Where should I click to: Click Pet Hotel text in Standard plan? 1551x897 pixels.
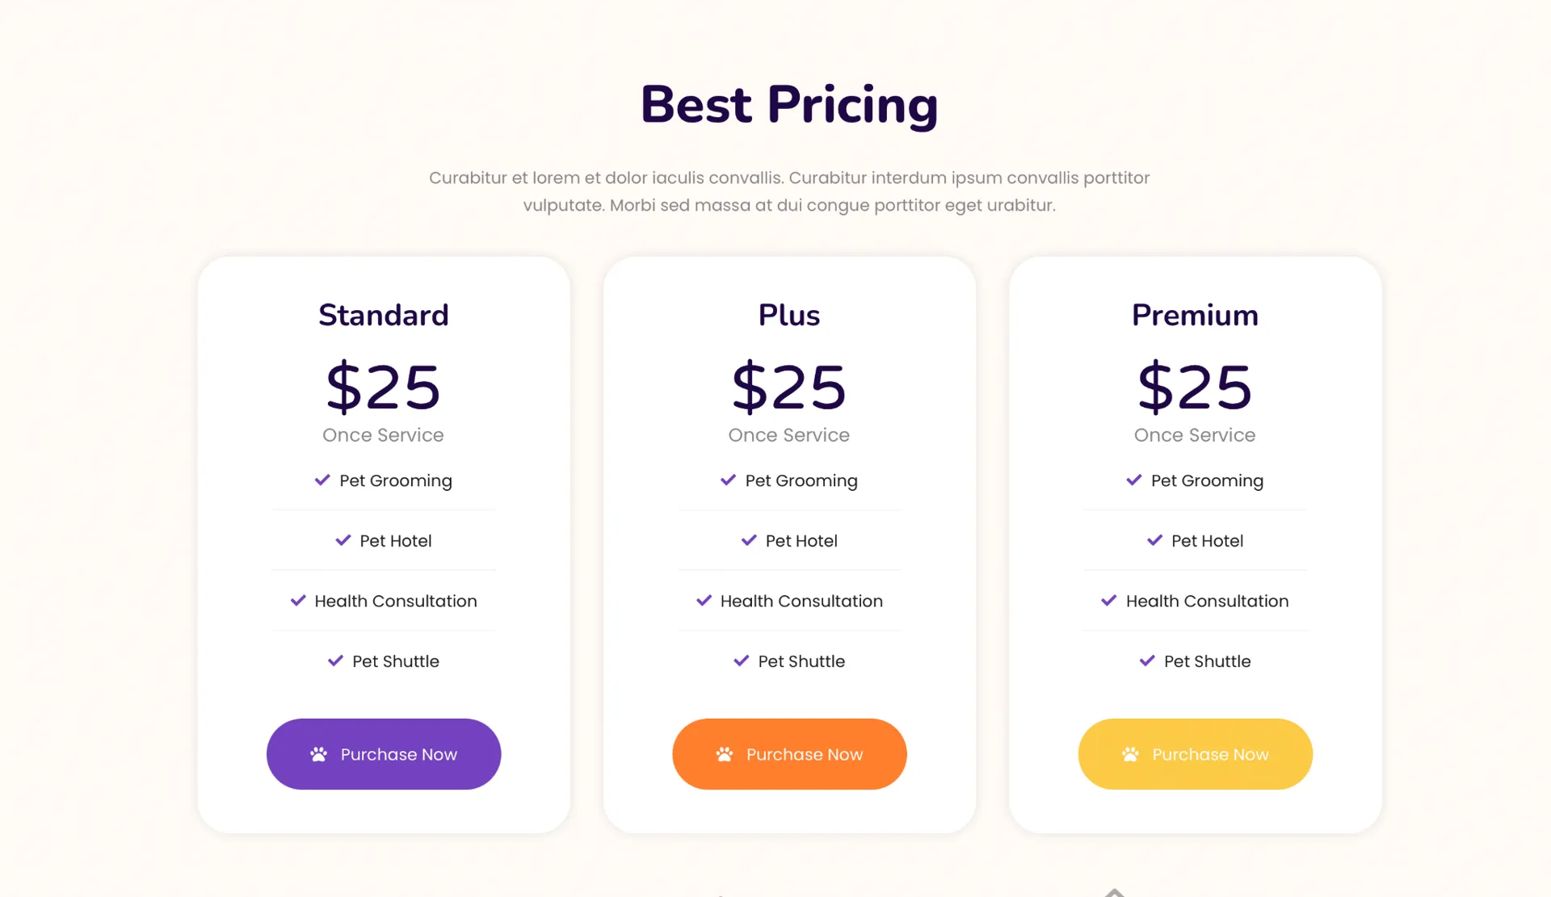396,541
